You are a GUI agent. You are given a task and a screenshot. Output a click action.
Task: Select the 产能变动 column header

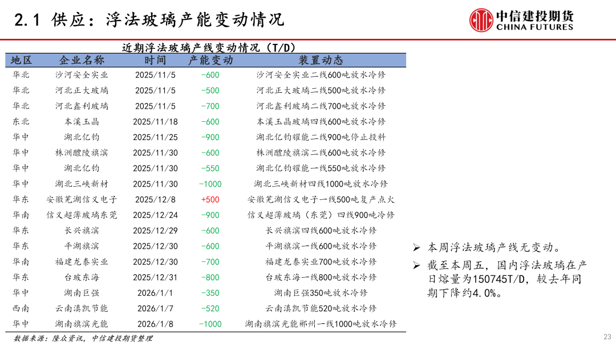(210, 60)
